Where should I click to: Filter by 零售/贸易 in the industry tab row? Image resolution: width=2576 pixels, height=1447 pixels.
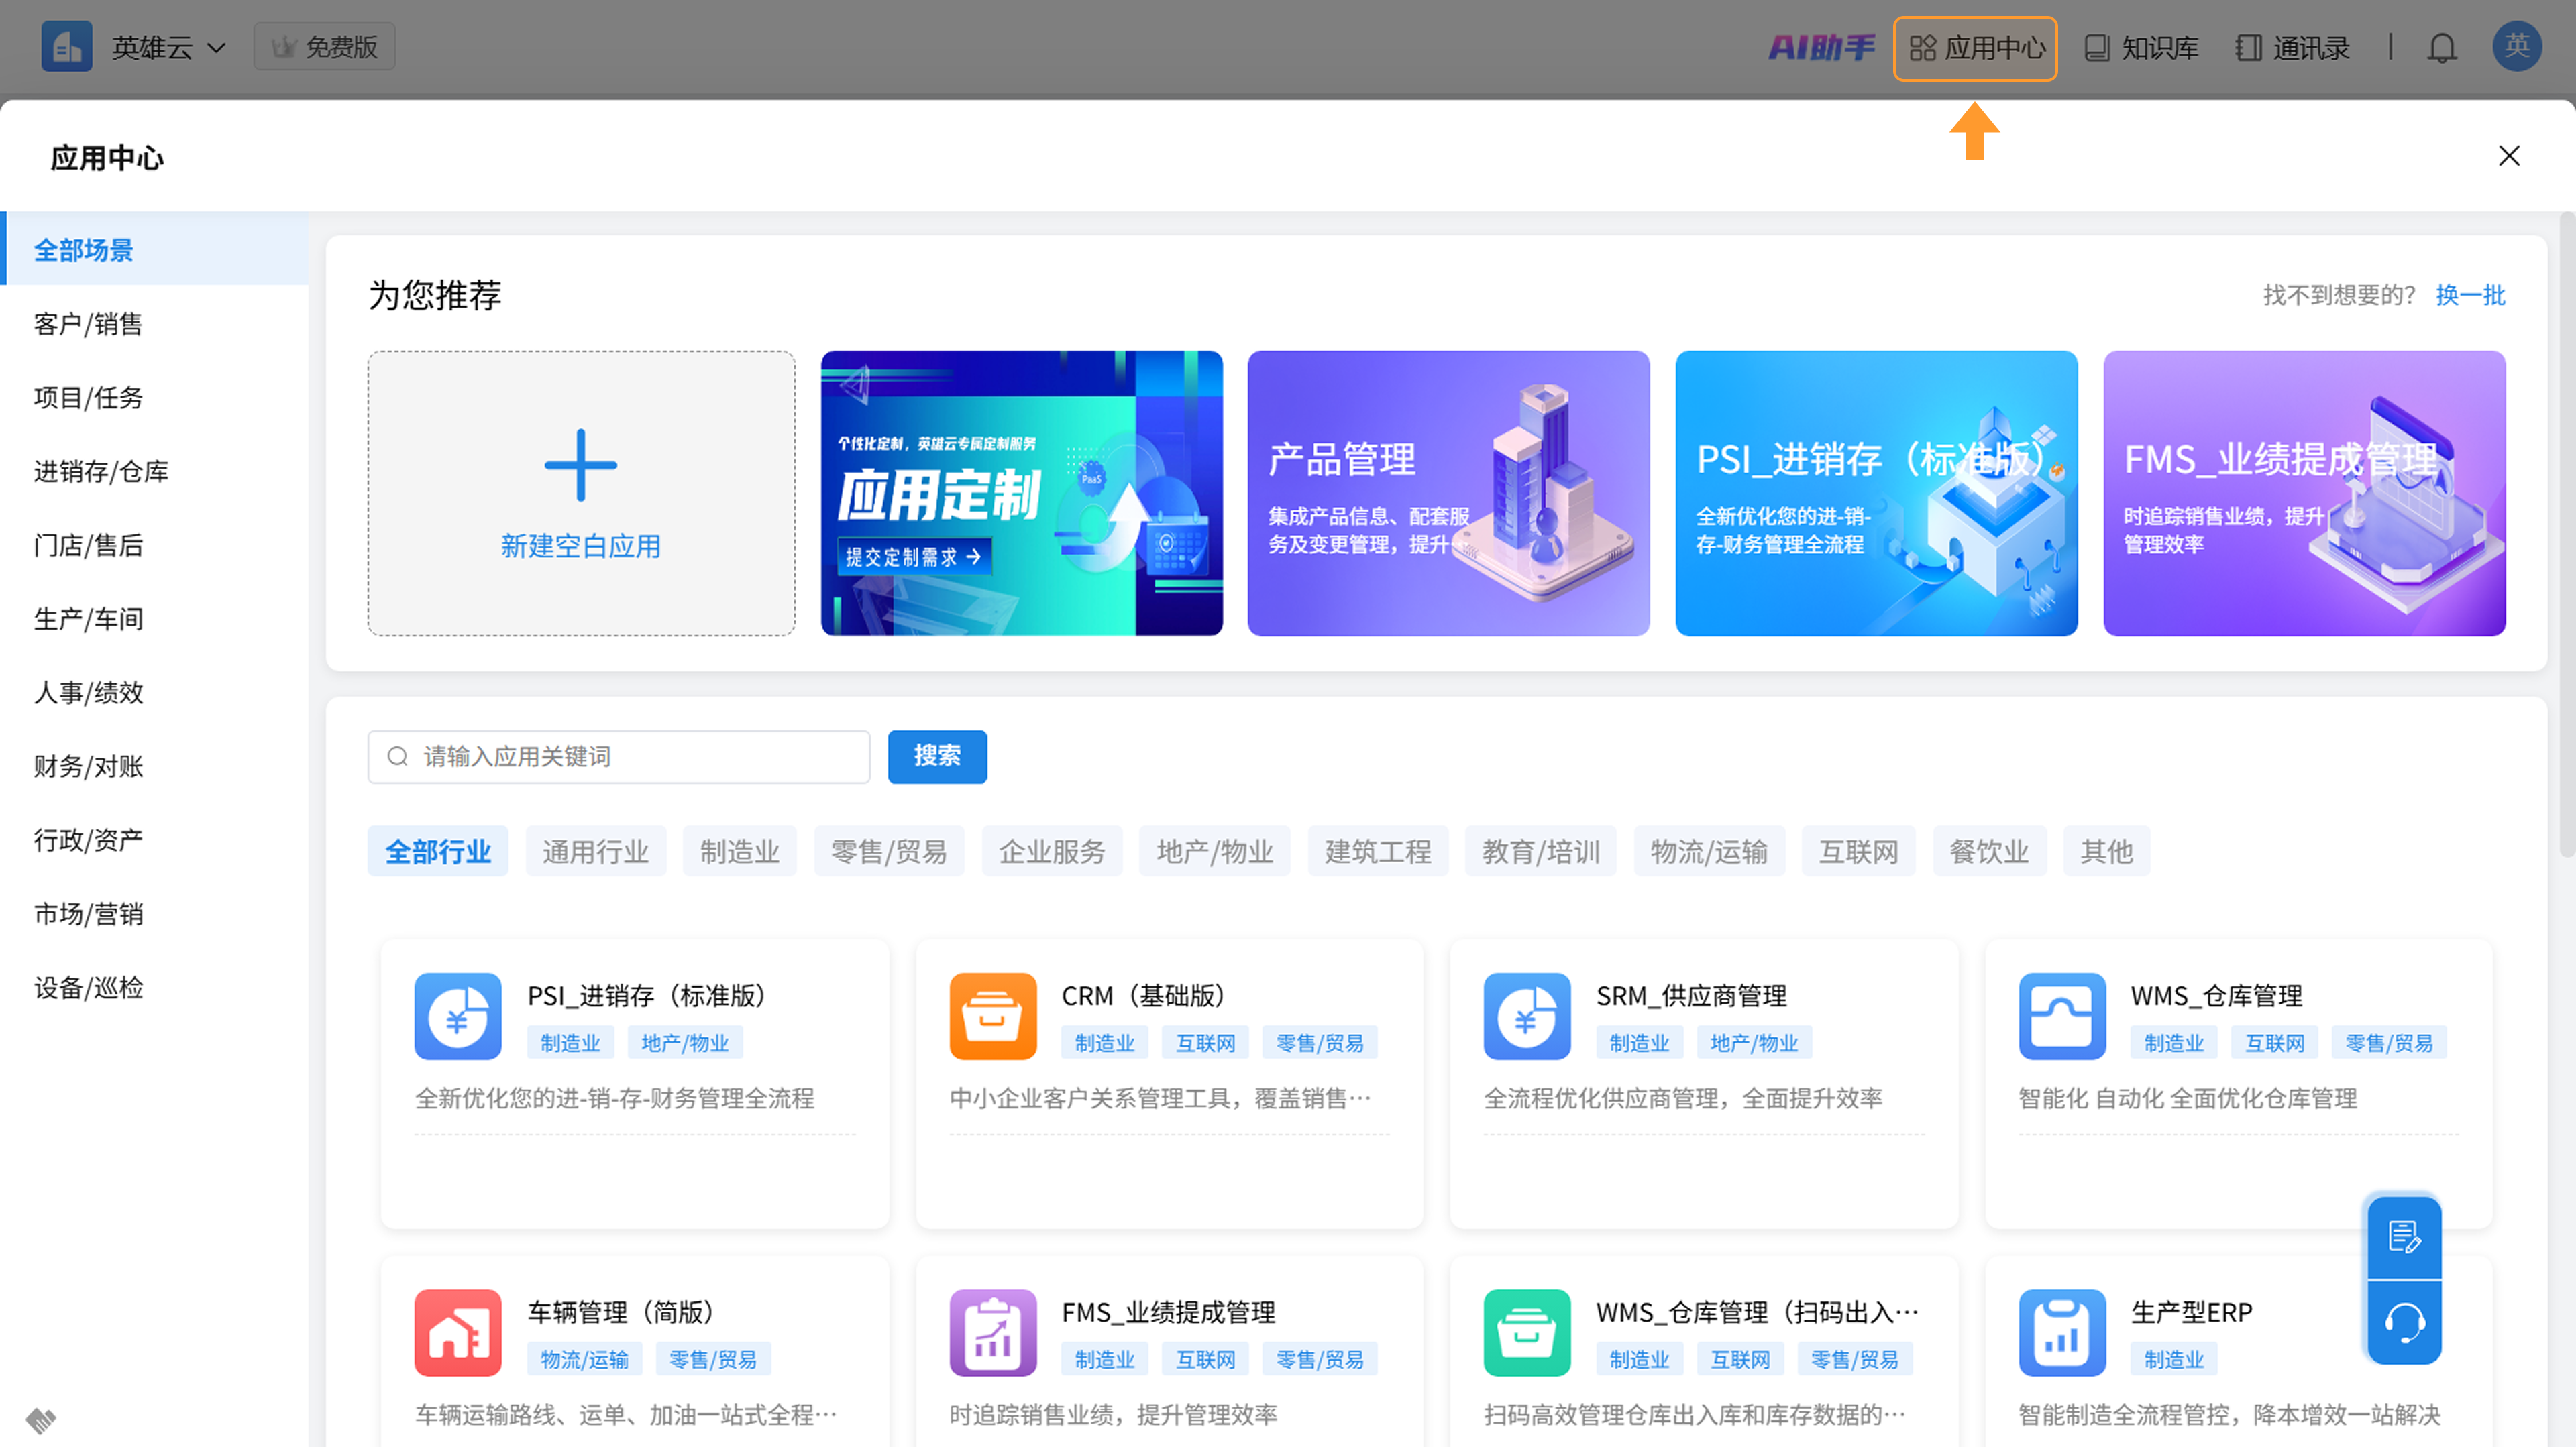pos(889,852)
